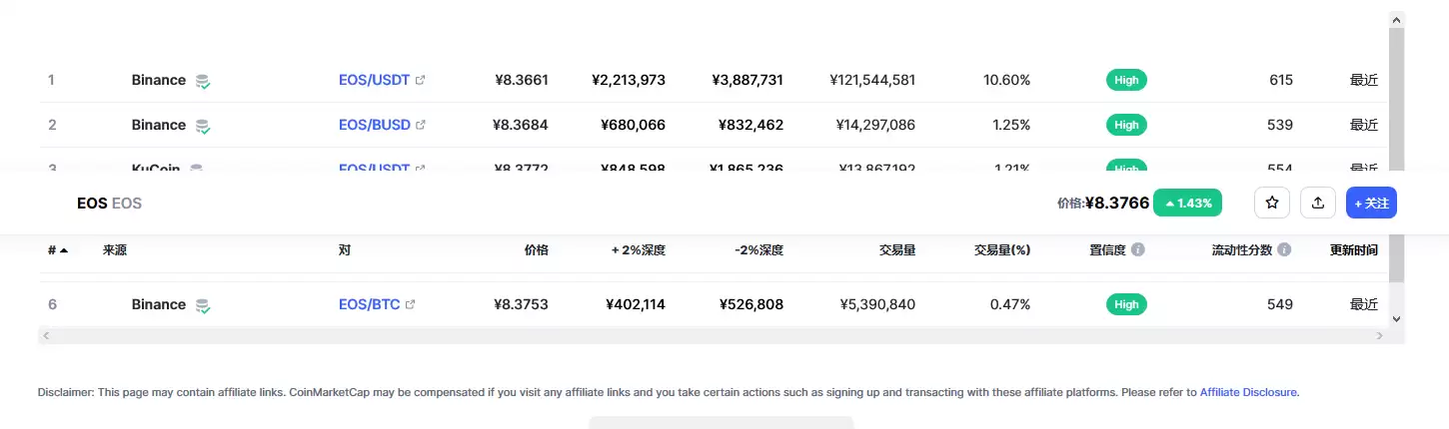Screen dimensions: 1449x429
Task: Sort table by the # column arrow
Action: tap(64, 250)
